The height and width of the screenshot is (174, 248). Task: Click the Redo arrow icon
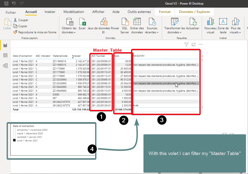pyautogui.click(x=22, y=3)
